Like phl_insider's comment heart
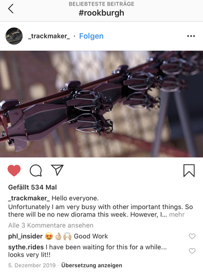This screenshot has width=203, height=277. pyautogui.click(x=192, y=236)
